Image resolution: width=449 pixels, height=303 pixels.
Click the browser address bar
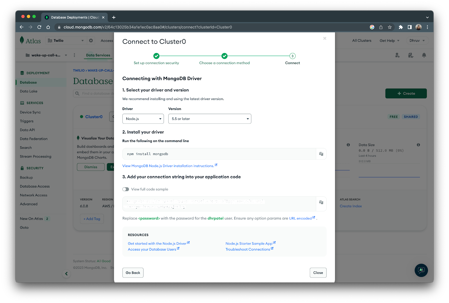point(210,27)
